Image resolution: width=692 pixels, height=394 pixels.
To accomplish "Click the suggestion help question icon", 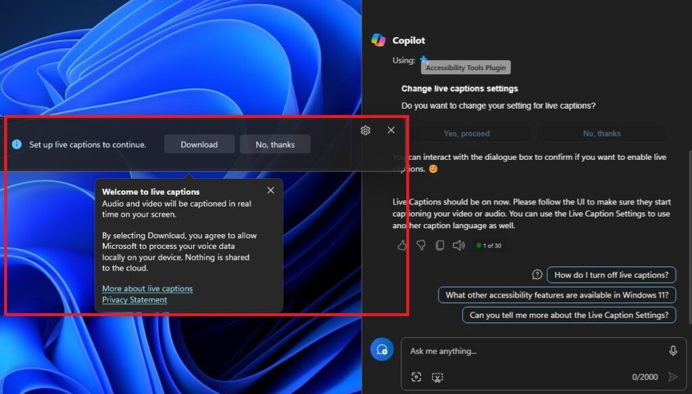I will click(537, 275).
